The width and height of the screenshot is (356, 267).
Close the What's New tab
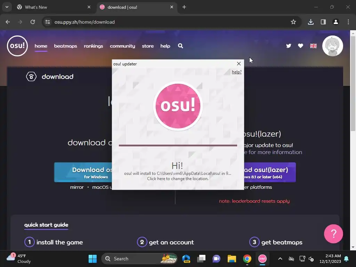[89, 7]
